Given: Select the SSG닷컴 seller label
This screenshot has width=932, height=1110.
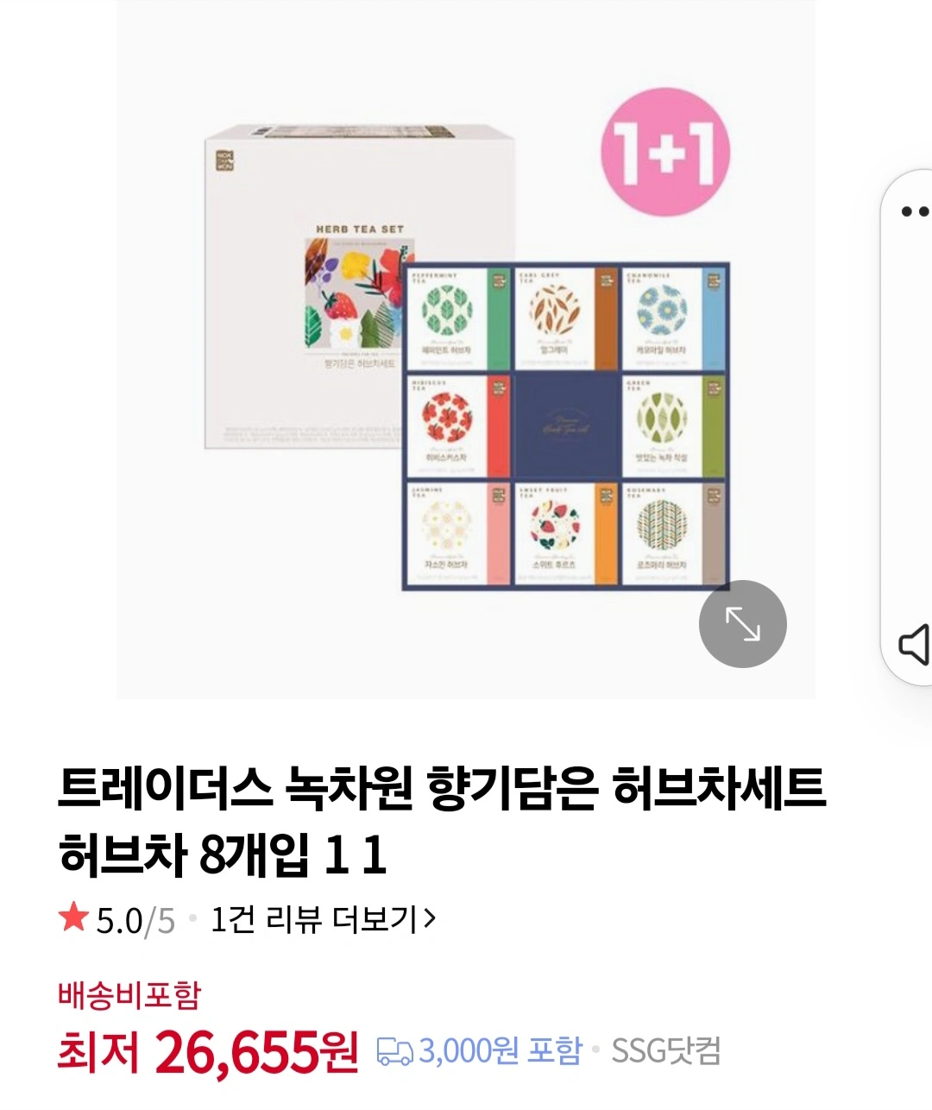Looking at the screenshot, I should [x=665, y=1051].
